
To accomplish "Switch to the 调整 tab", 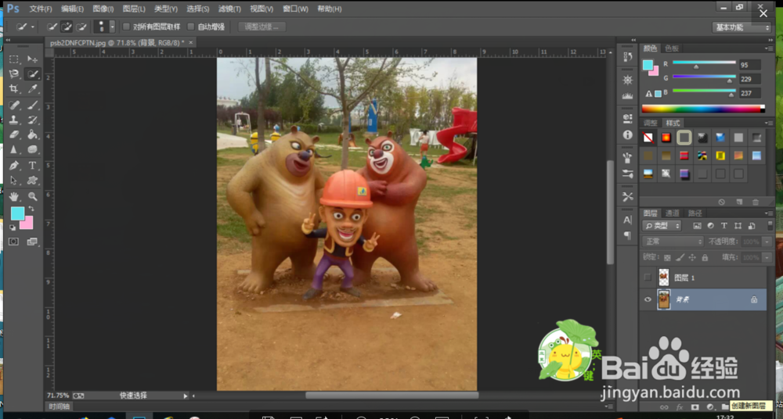I will [x=650, y=124].
